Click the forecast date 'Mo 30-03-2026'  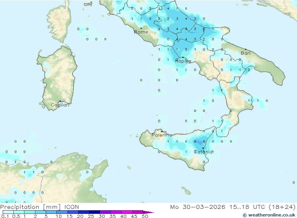coord(198,207)
